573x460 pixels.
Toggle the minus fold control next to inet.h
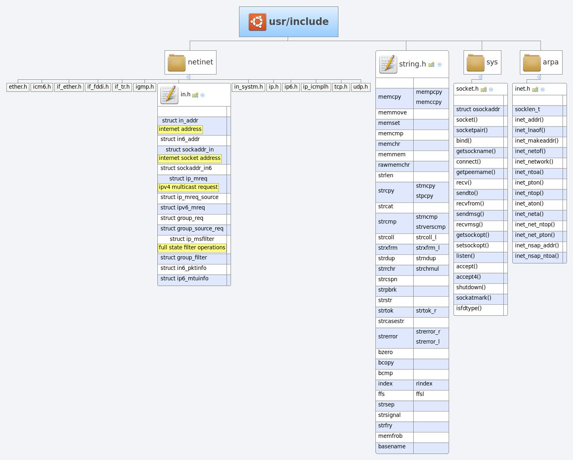point(543,89)
